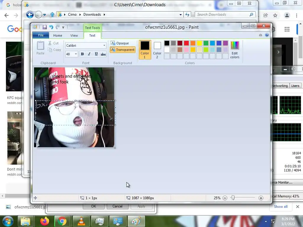
Task: Pick the yellow color swatch
Action: (199, 43)
